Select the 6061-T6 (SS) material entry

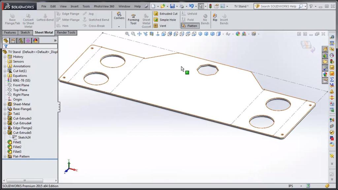[19, 80]
